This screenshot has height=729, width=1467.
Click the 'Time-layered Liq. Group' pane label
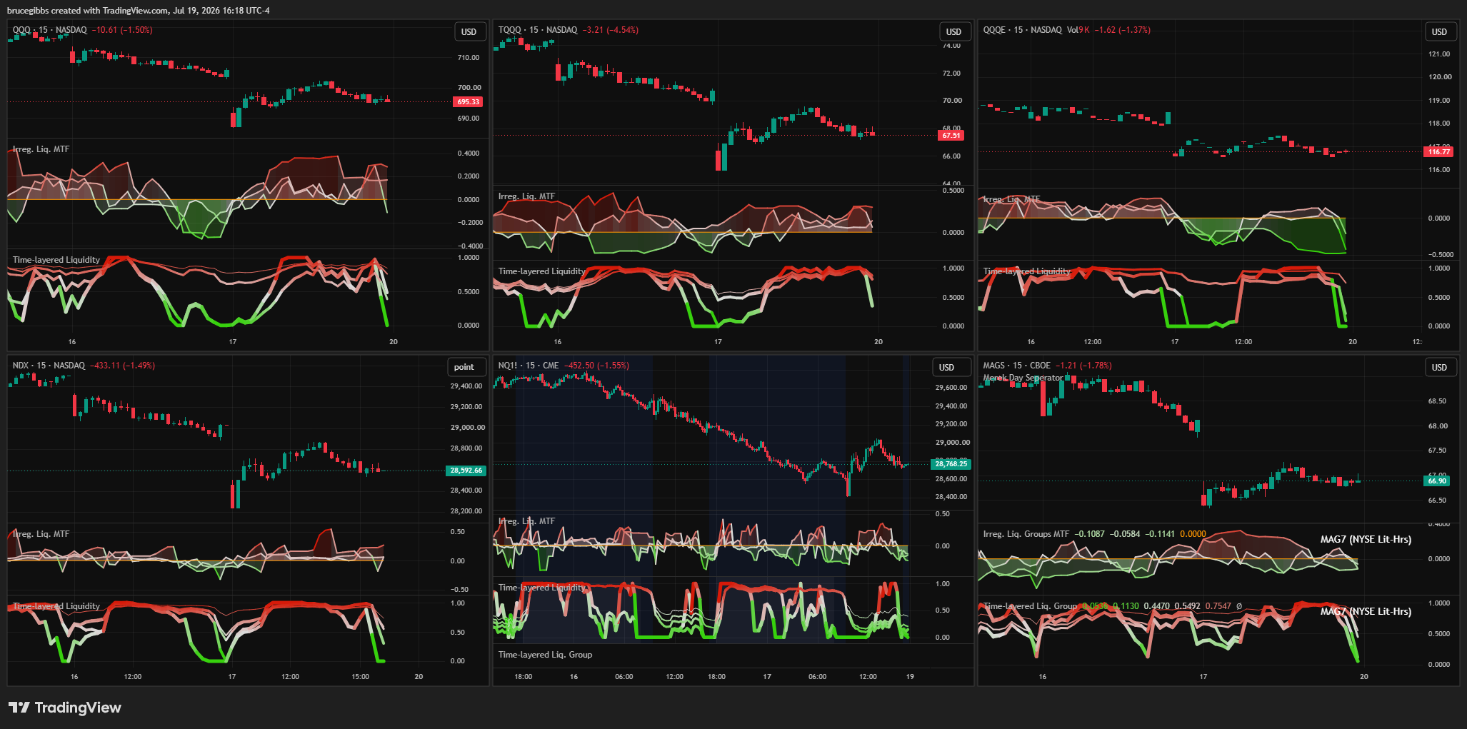click(545, 655)
